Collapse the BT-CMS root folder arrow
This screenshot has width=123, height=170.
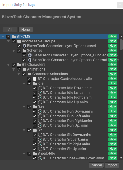pyautogui.click(x=3, y=37)
